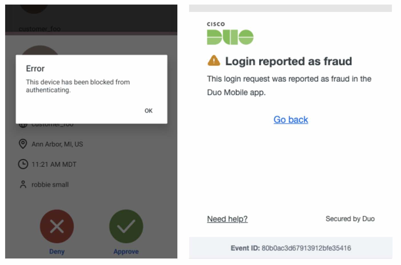Image resolution: width=401 pixels, height=265 pixels.
Task: Click the Event ID number
Action: click(x=306, y=248)
